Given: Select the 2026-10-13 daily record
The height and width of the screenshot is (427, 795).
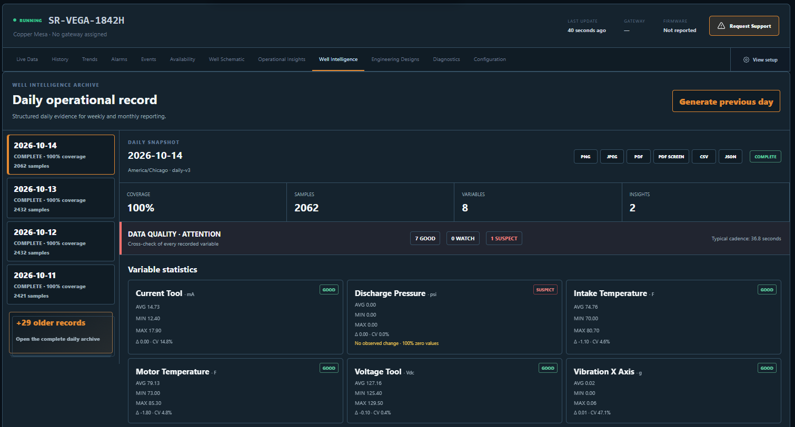Looking at the screenshot, I should click(x=61, y=198).
